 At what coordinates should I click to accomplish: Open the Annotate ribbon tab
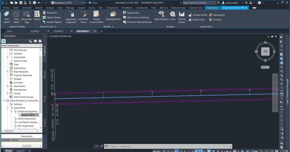point(27,8)
